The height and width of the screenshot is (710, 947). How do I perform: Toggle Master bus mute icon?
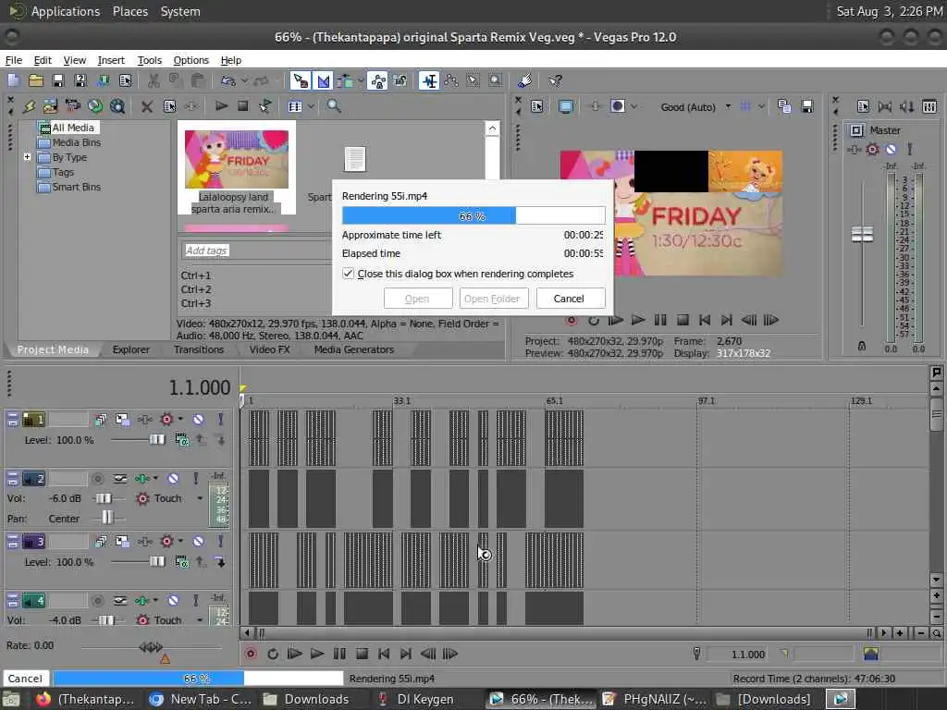click(x=891, y=149)
